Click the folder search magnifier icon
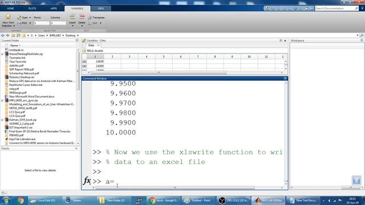The height and width of the screenshot is (205, 365). (x=362, y=35)
